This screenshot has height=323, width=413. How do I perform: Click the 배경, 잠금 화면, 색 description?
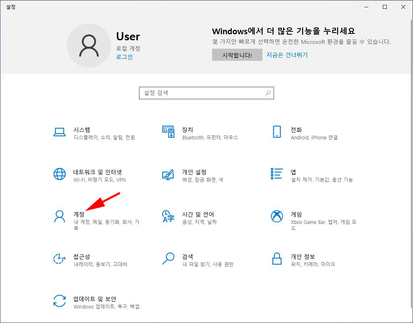click(x=202, y=180)
